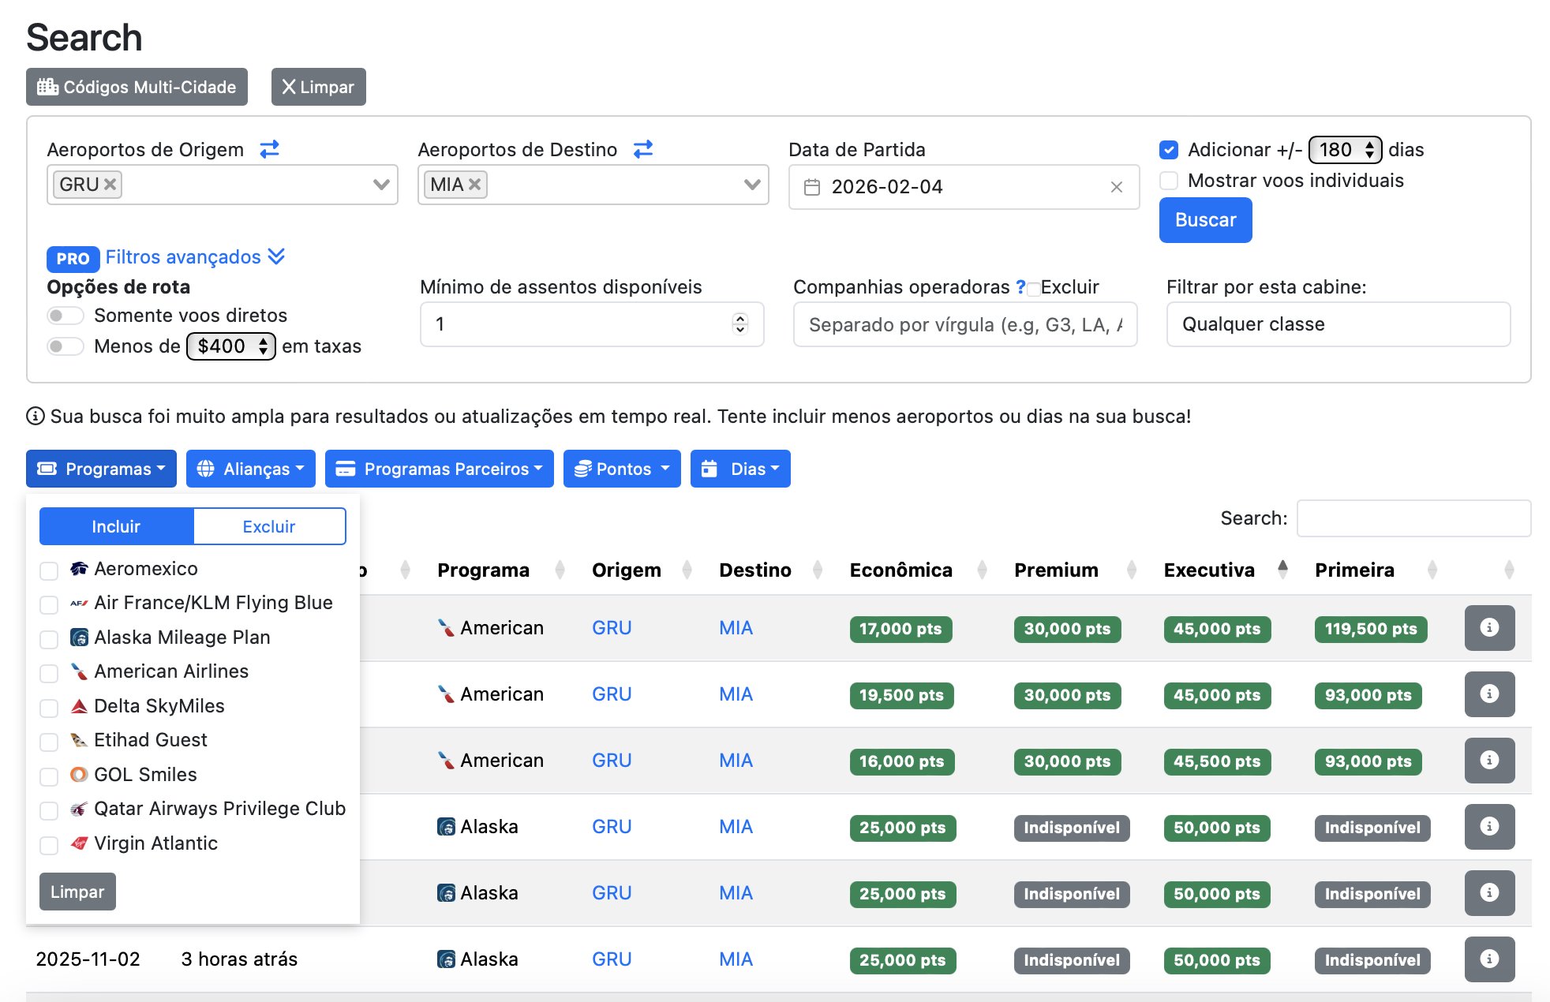Click the calendar icon in date field
The height and width of the screenshot is (1002, 1550).
811,187
